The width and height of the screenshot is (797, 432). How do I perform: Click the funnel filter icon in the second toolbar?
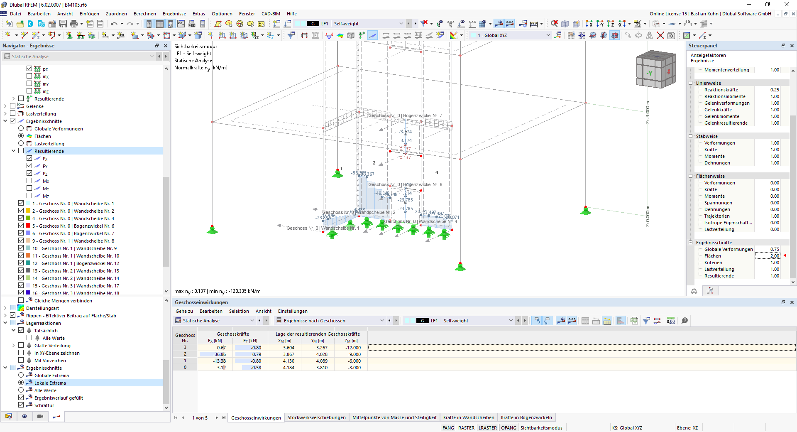coord(291,35)
